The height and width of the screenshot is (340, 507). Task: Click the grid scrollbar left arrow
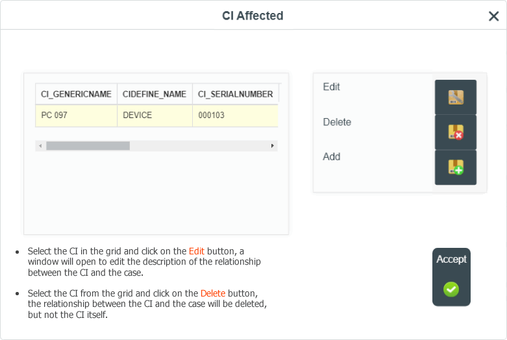tap(40, 146)
